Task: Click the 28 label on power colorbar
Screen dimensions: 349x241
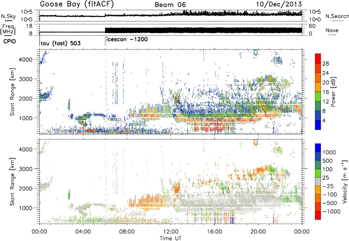Action: 325,64
